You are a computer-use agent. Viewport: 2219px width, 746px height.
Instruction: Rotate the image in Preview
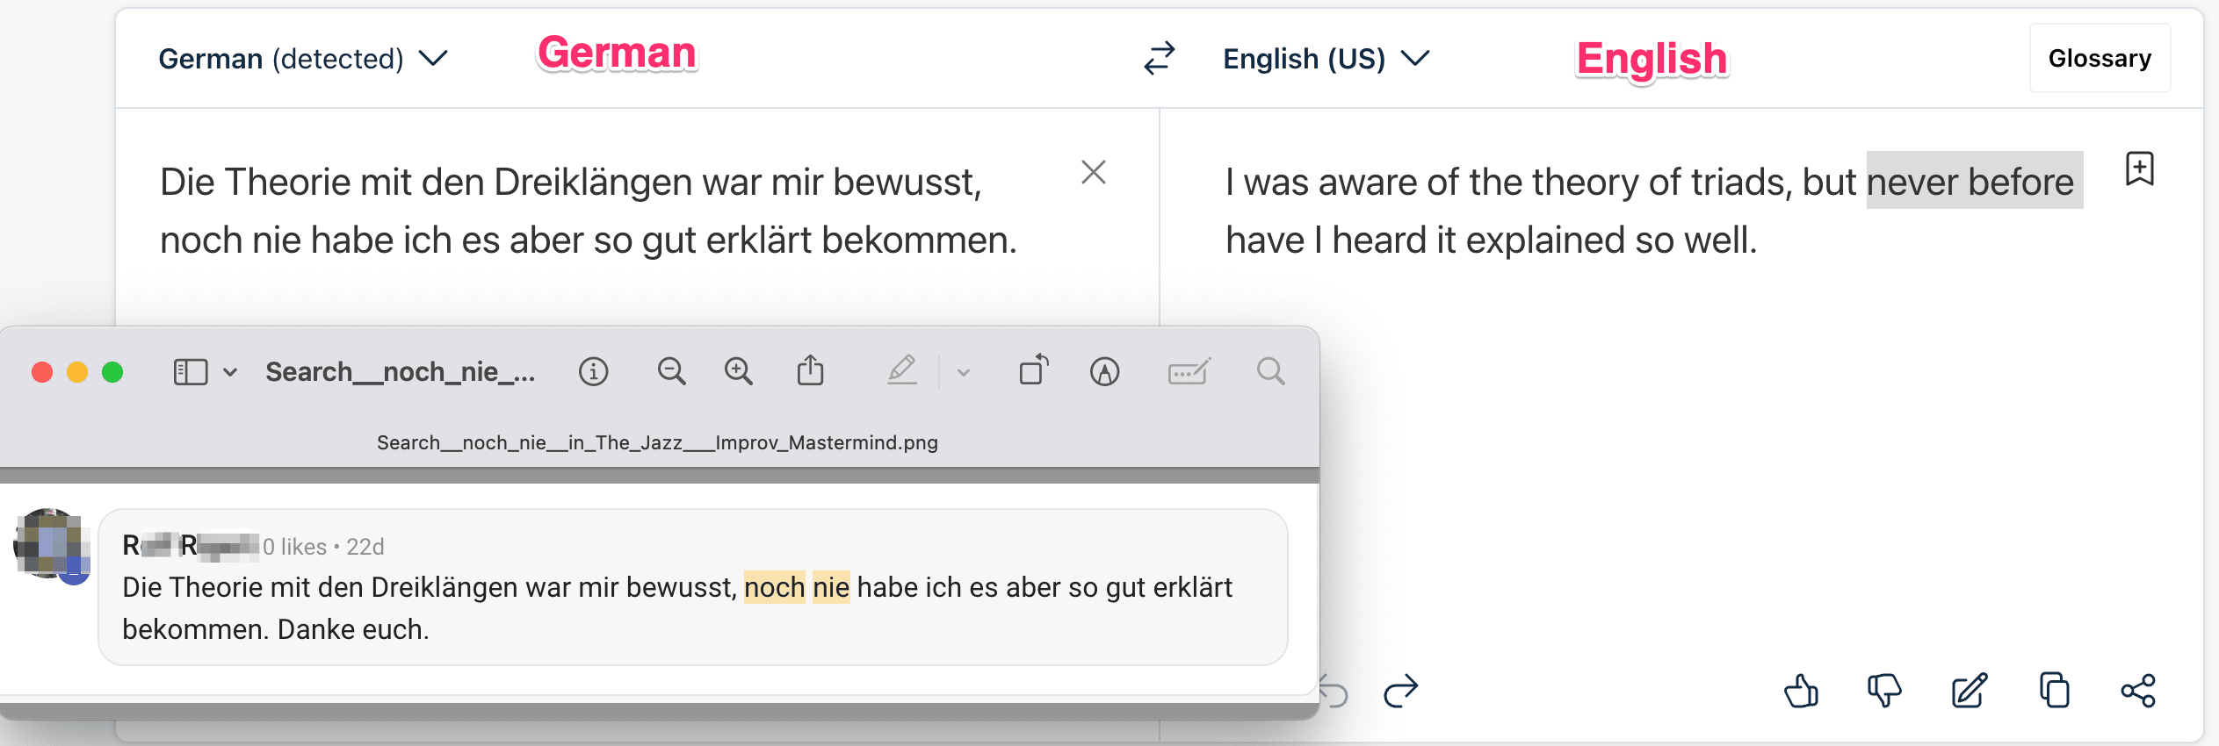pos(1034,370)
